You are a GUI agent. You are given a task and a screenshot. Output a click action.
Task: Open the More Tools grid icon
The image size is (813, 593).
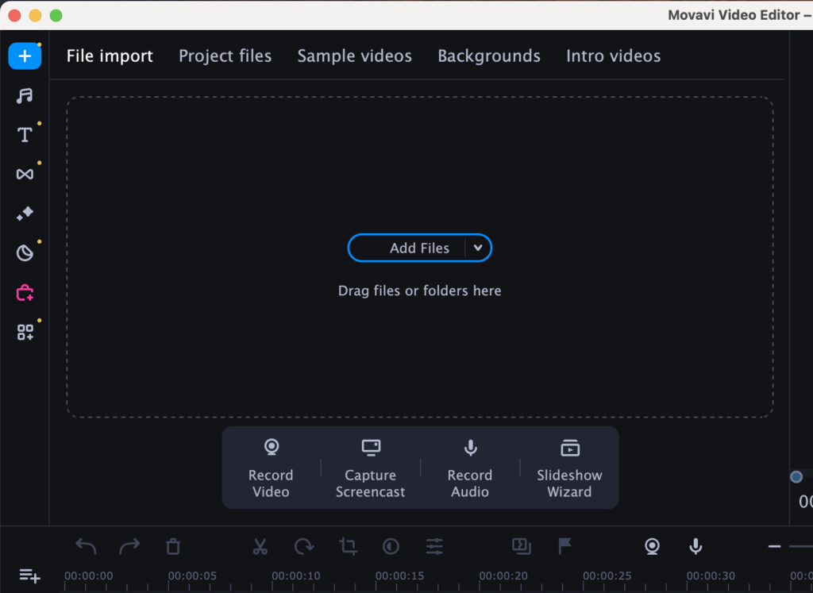[x=25, y=333]
